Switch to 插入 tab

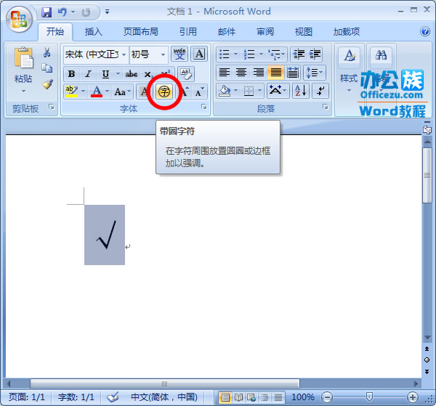(94, 31)
